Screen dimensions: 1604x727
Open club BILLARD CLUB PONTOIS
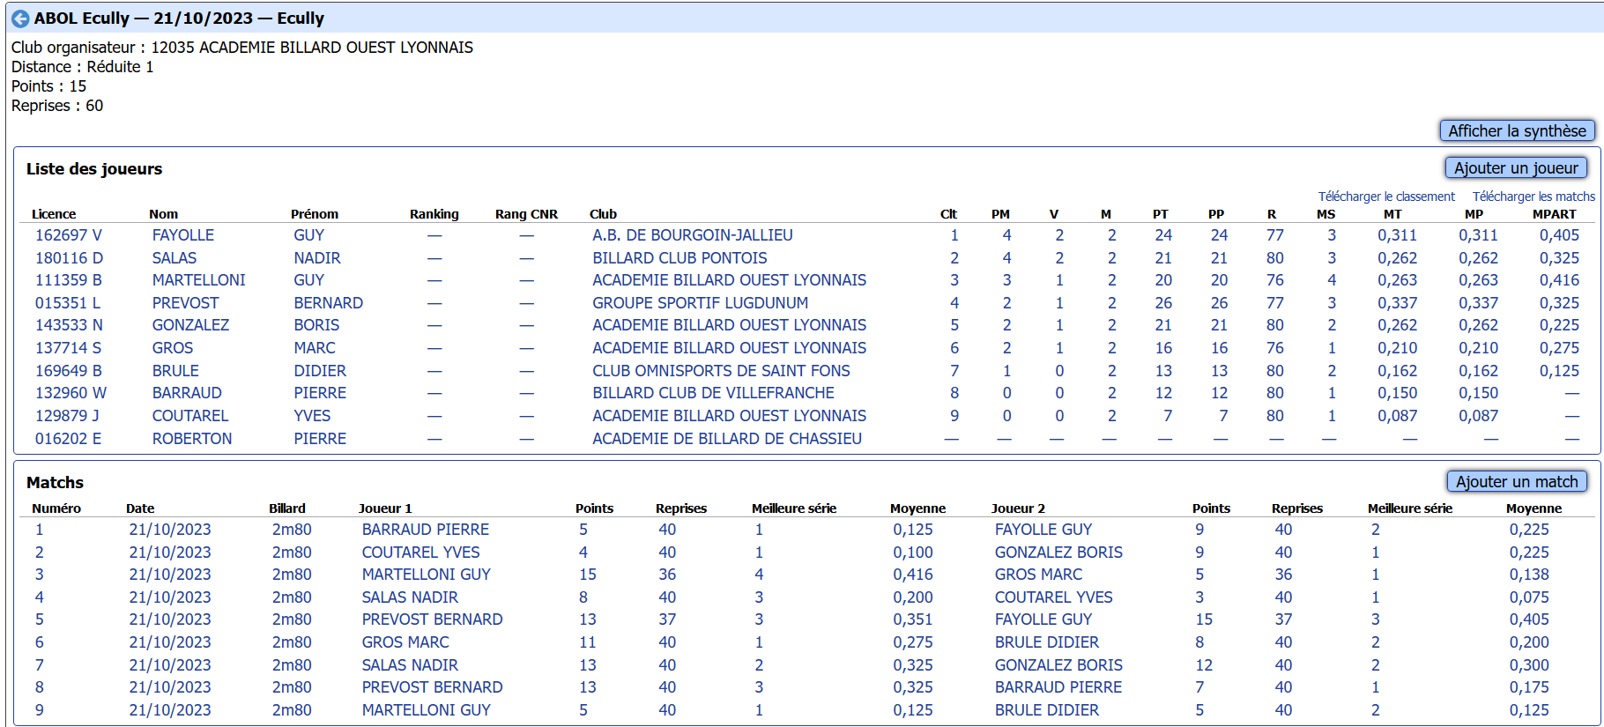tap(679, 258)
